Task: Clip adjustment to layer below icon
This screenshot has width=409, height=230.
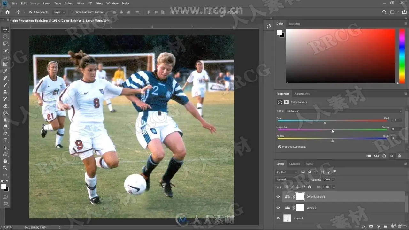Action: tap(368, 156)
